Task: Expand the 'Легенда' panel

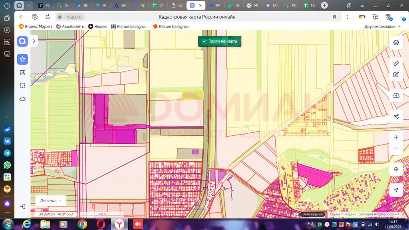Action: point(50,200)
